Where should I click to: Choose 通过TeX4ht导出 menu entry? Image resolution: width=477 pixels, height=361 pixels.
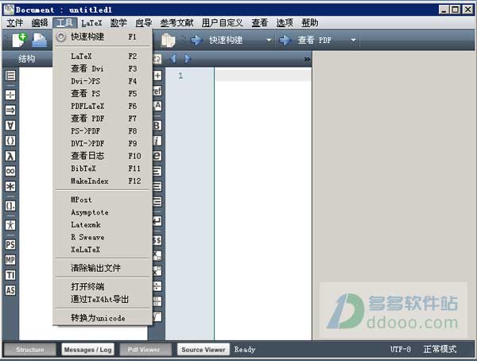103,299
